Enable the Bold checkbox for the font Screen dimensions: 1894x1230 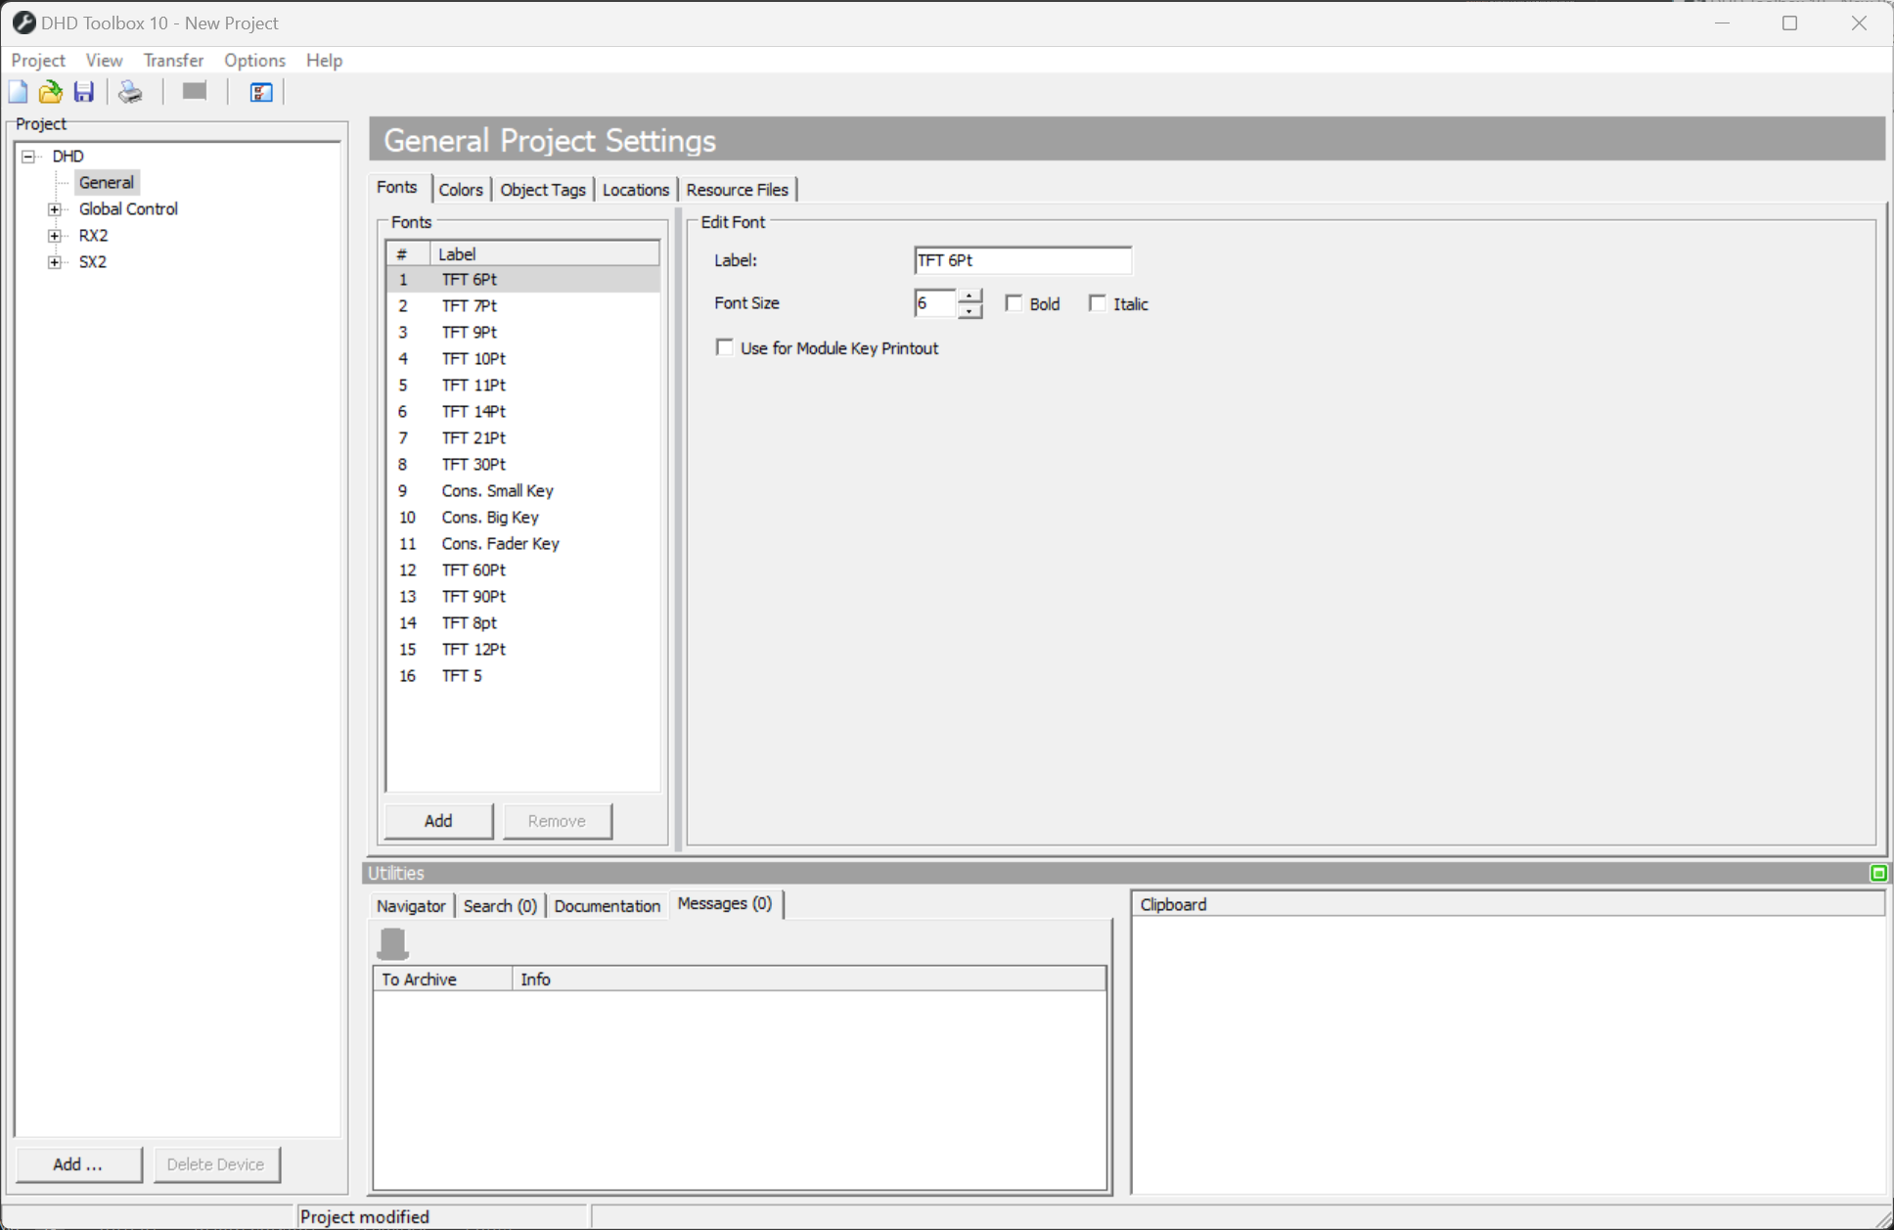tap(1015, 303)
